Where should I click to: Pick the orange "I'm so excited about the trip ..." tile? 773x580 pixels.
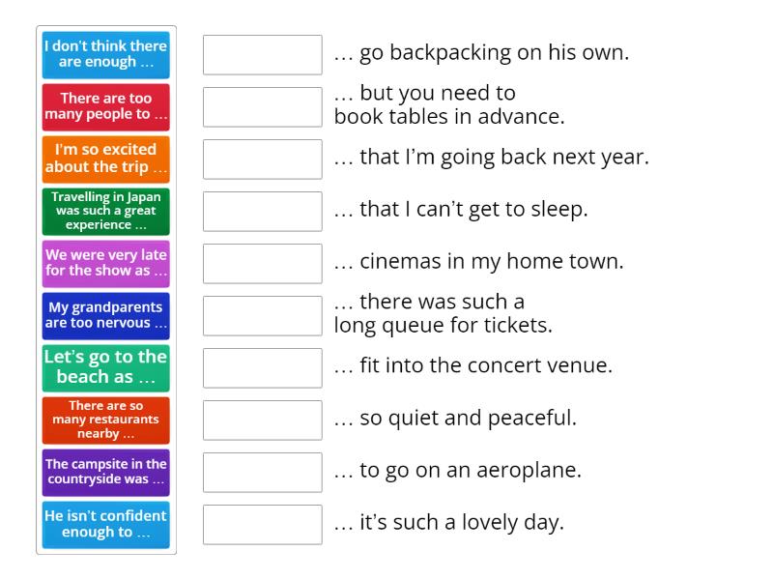(x=105, y=158)
